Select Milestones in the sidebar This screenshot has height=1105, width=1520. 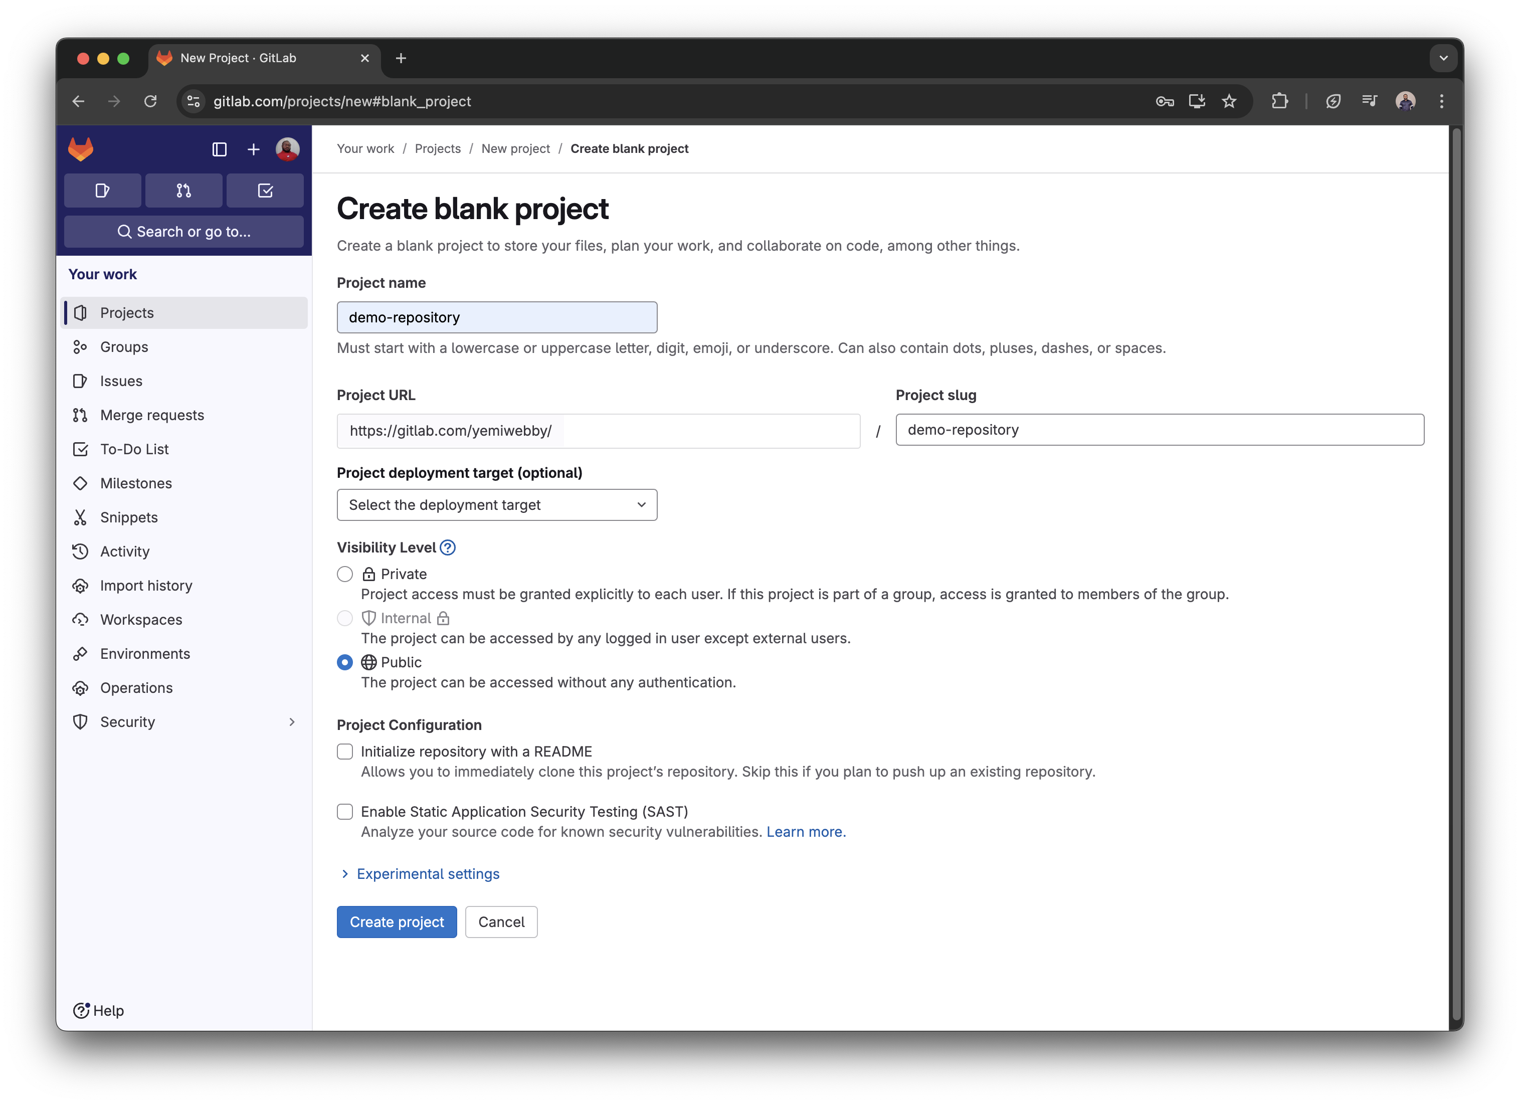pyautogui.click(x=135, y=482)
